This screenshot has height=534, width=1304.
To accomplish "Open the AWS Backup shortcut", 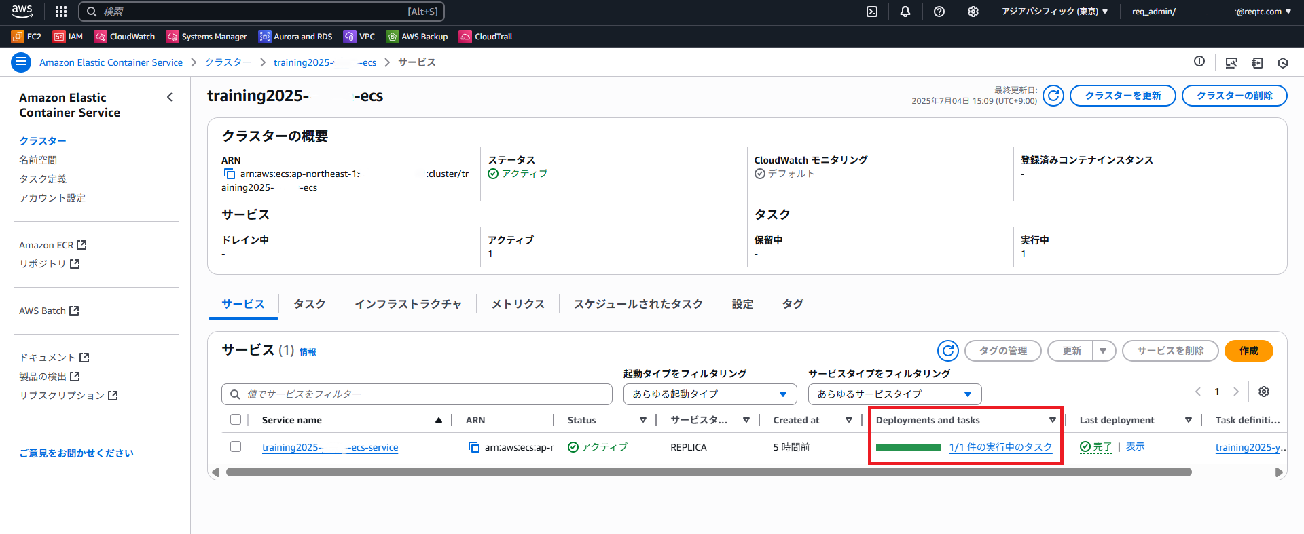I will [x=417, y=37].
